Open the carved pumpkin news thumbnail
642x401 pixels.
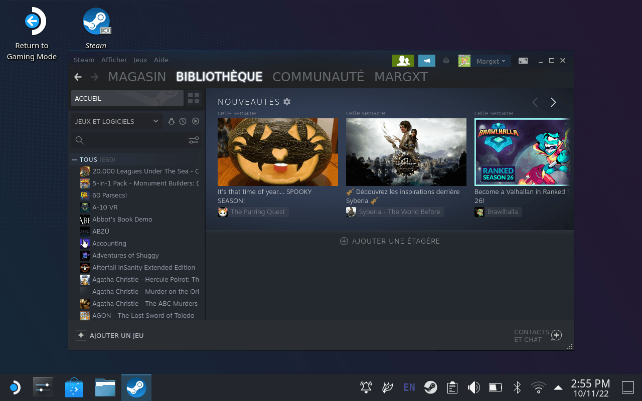tap(278, 152)
